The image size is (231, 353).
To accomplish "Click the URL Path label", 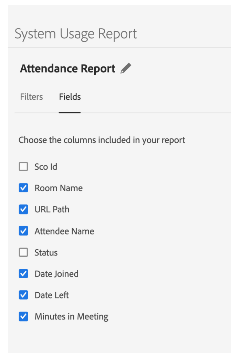I will tap(52, 209).
